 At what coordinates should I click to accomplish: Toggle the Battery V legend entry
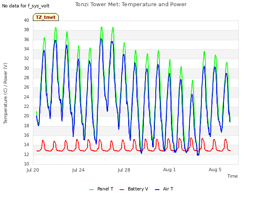point(134,189)
